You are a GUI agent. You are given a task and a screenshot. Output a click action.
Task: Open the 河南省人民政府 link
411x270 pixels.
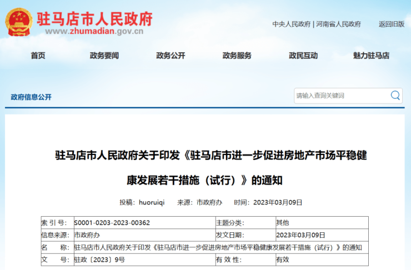click(x=338, y=24)
